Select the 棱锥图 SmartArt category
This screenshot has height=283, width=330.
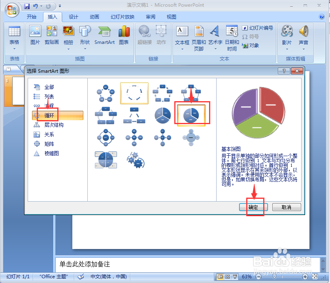pos(58,153)
